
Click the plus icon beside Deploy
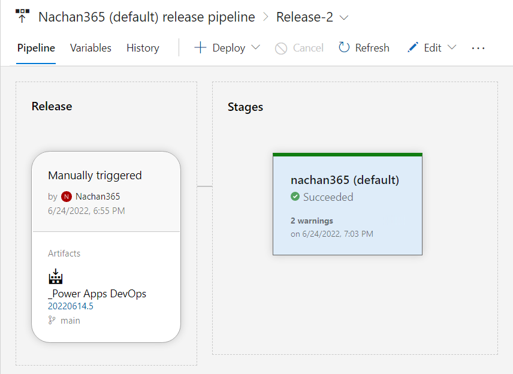click(x=200, y=48)
